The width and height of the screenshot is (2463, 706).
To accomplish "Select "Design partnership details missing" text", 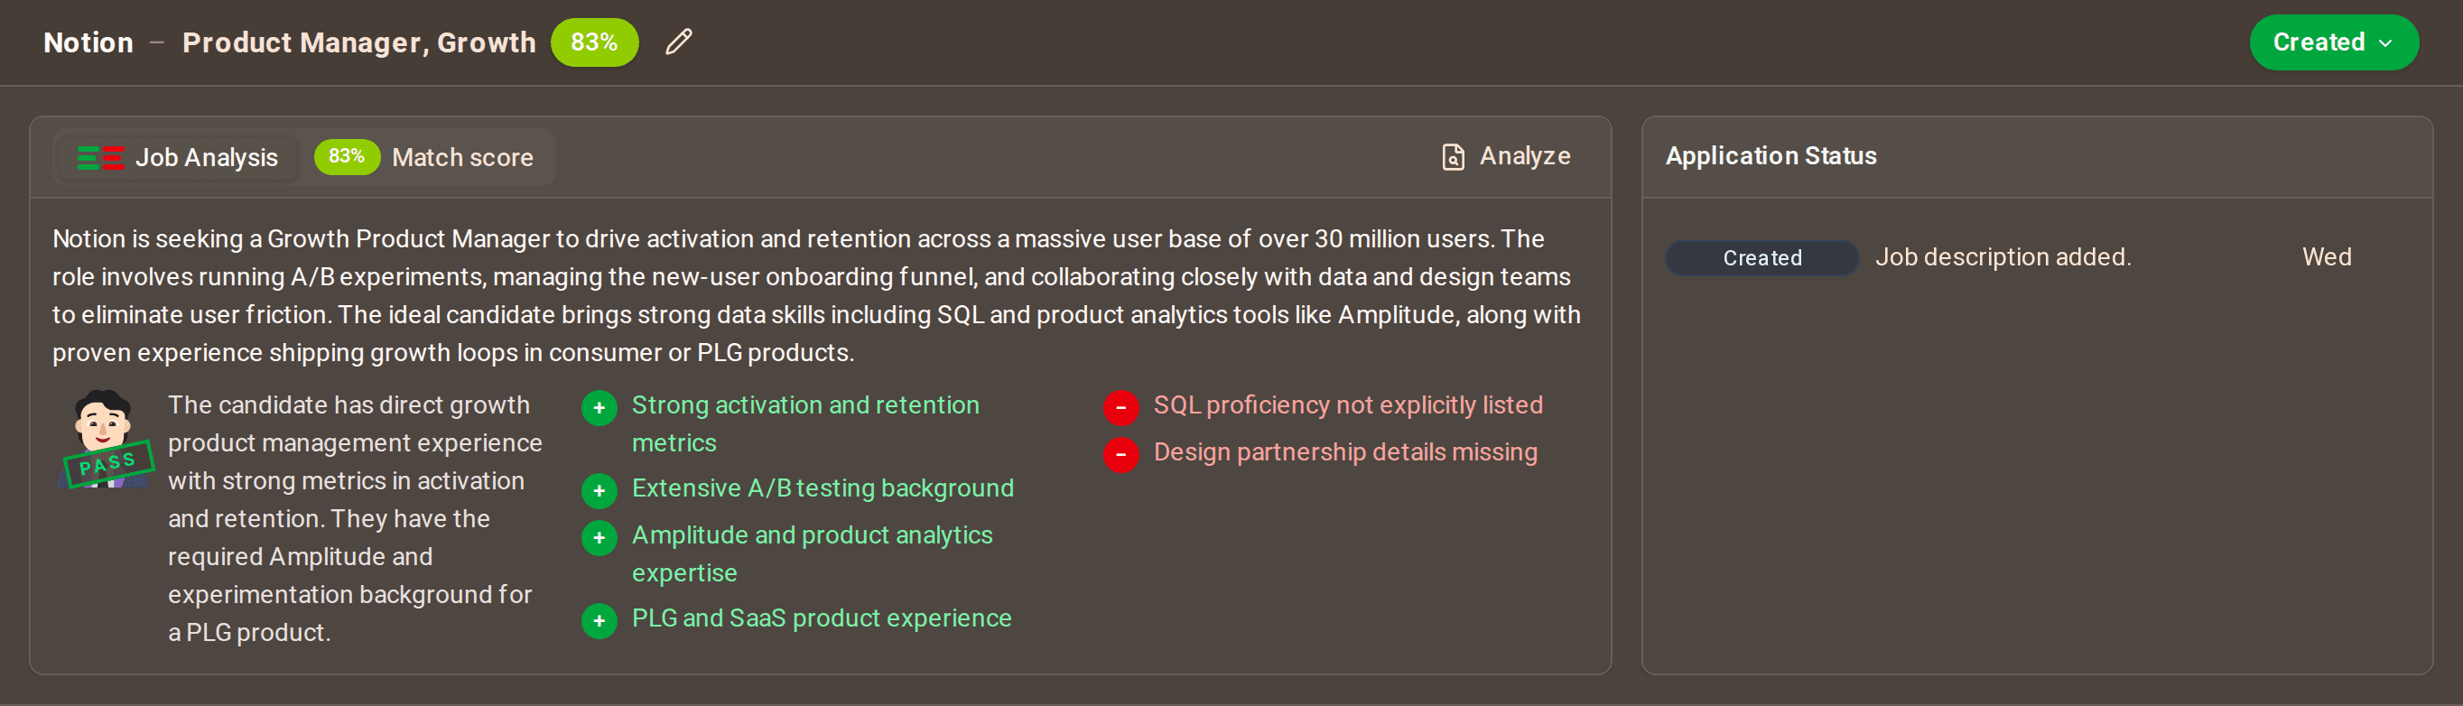I will 1344,451.
